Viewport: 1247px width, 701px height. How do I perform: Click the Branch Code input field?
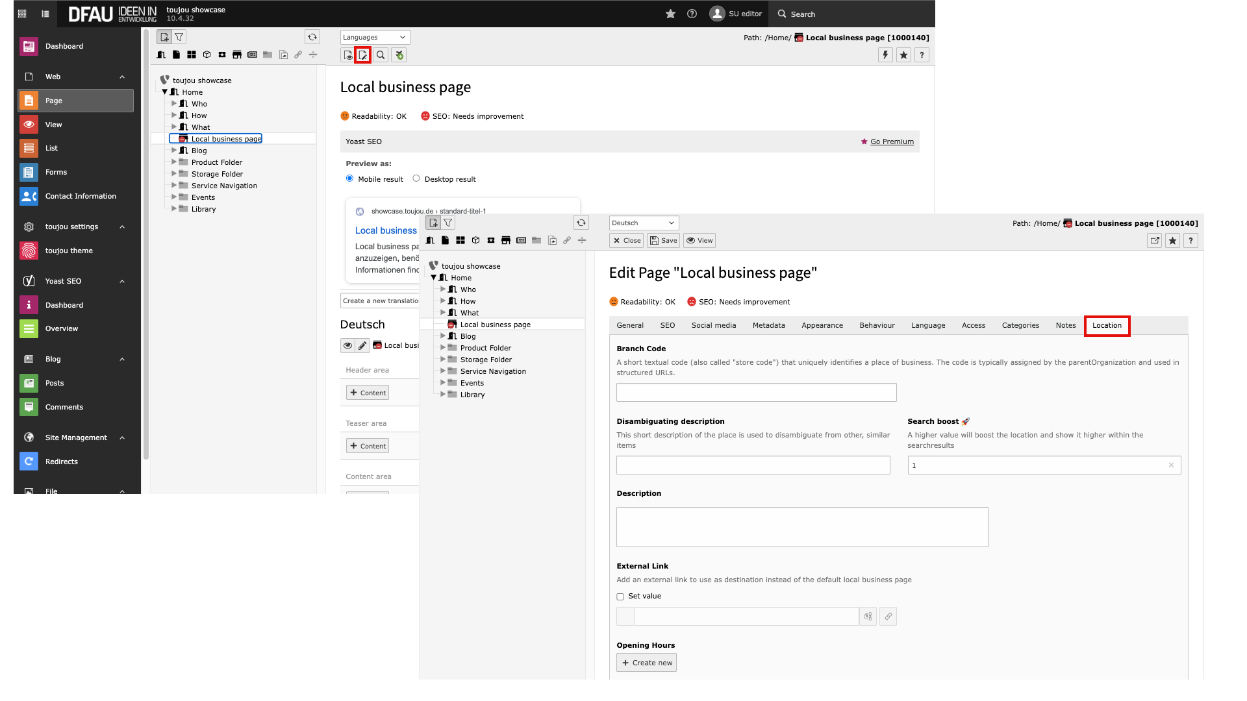point(756,392)
